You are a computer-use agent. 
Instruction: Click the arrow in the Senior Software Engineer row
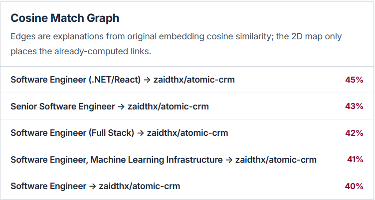point(121,106)
